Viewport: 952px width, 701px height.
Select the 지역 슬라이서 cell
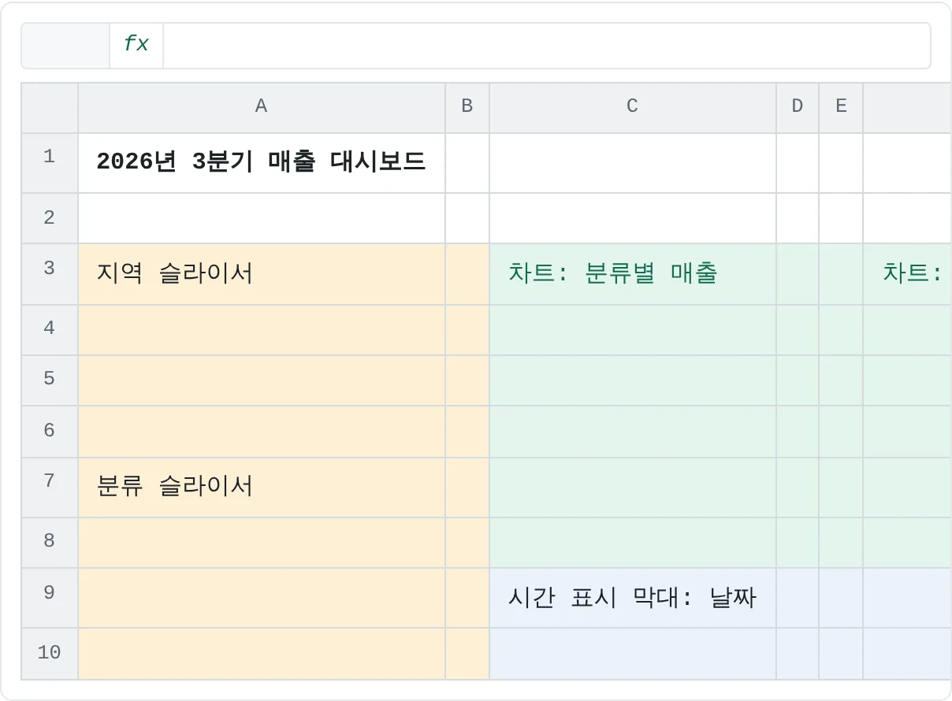262,274
